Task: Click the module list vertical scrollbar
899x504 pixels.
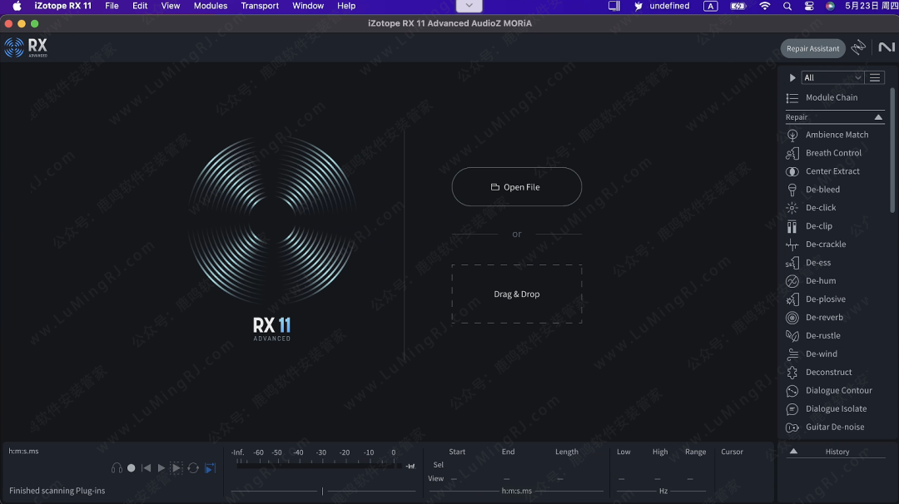Action: 892,150
